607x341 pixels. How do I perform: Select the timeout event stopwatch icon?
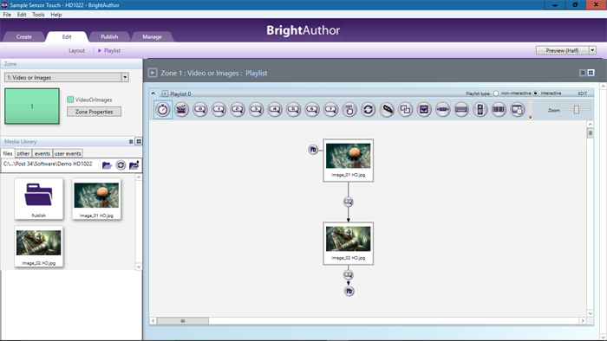163,110
